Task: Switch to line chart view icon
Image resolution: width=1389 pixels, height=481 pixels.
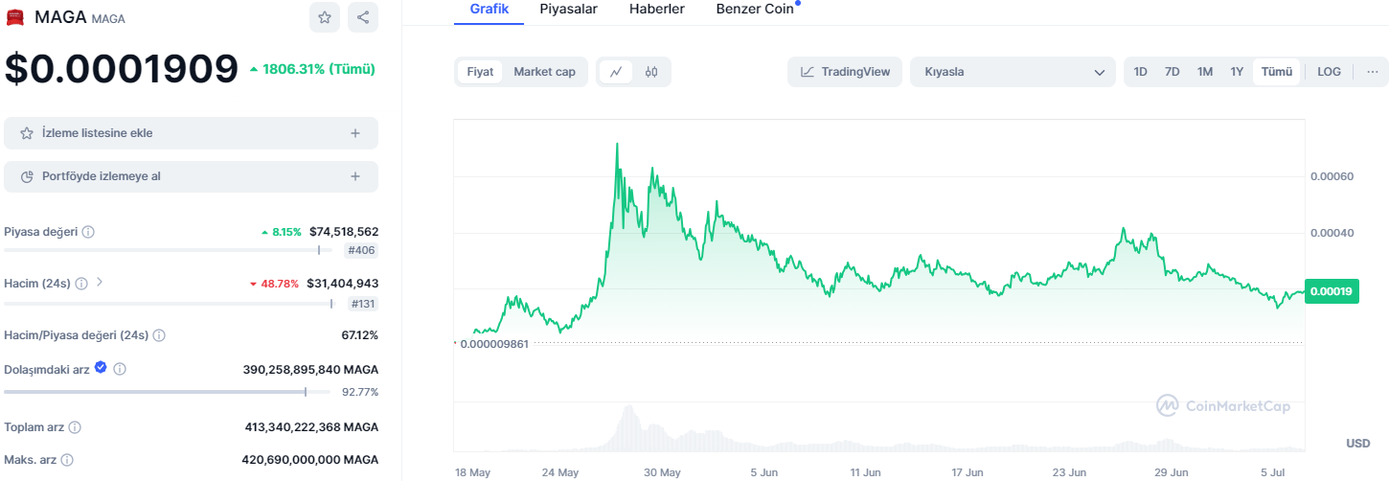Action: 616,72
